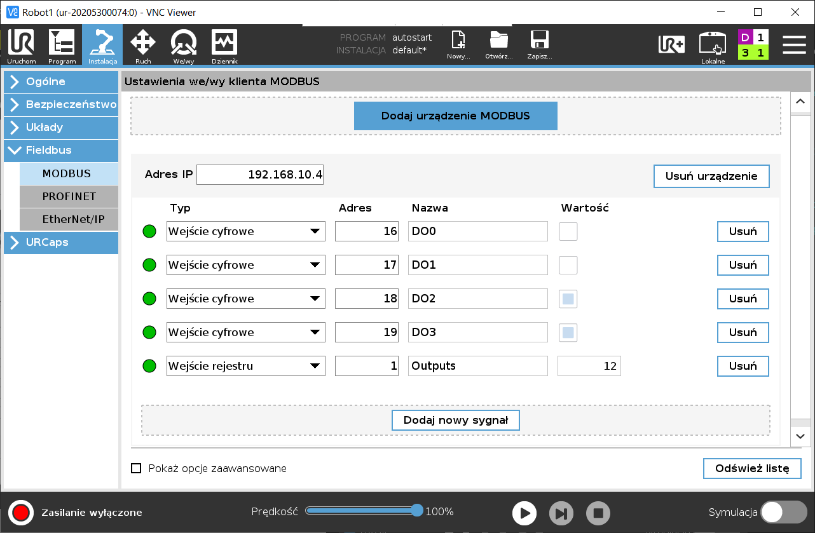Viewport: 815px width, 533px height.
Task: Click the VNC Viewer title bar logo
Action: click(x=13, y=12)
